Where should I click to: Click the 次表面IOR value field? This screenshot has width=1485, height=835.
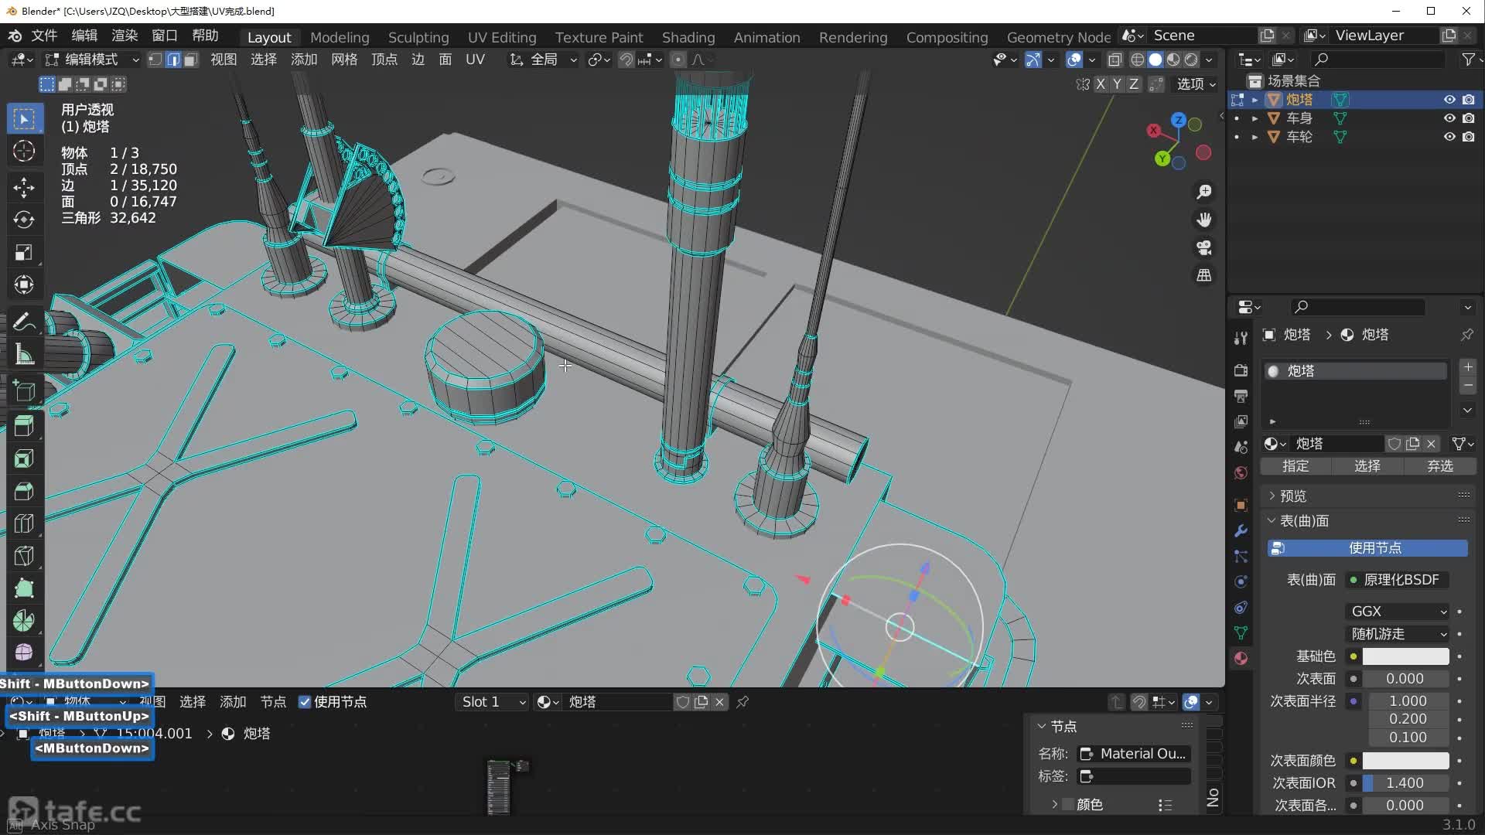click(1405, 783)
